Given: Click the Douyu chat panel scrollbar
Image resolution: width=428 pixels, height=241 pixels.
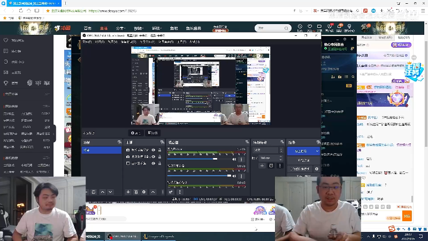Looking at the screenshot, I should [x=412, y=199].
